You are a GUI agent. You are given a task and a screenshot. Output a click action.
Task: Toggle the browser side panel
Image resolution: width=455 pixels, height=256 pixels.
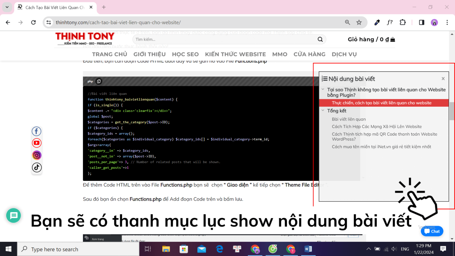pos(422,23)
